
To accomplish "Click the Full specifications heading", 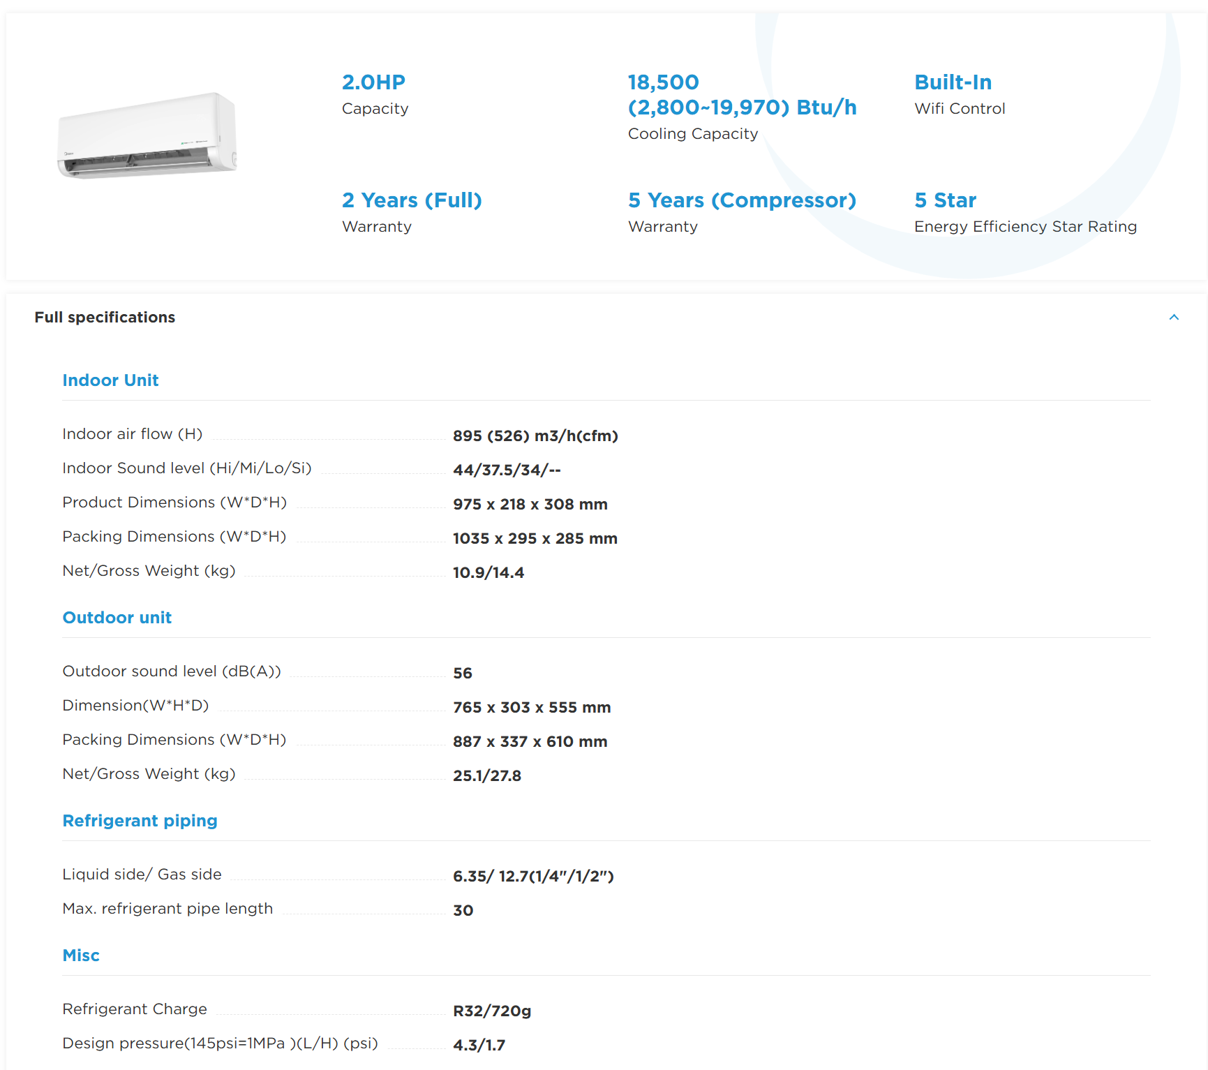I will pyautogui.click(x=105, y=318).
